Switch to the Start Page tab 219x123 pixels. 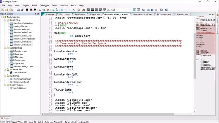pos(50,14)
